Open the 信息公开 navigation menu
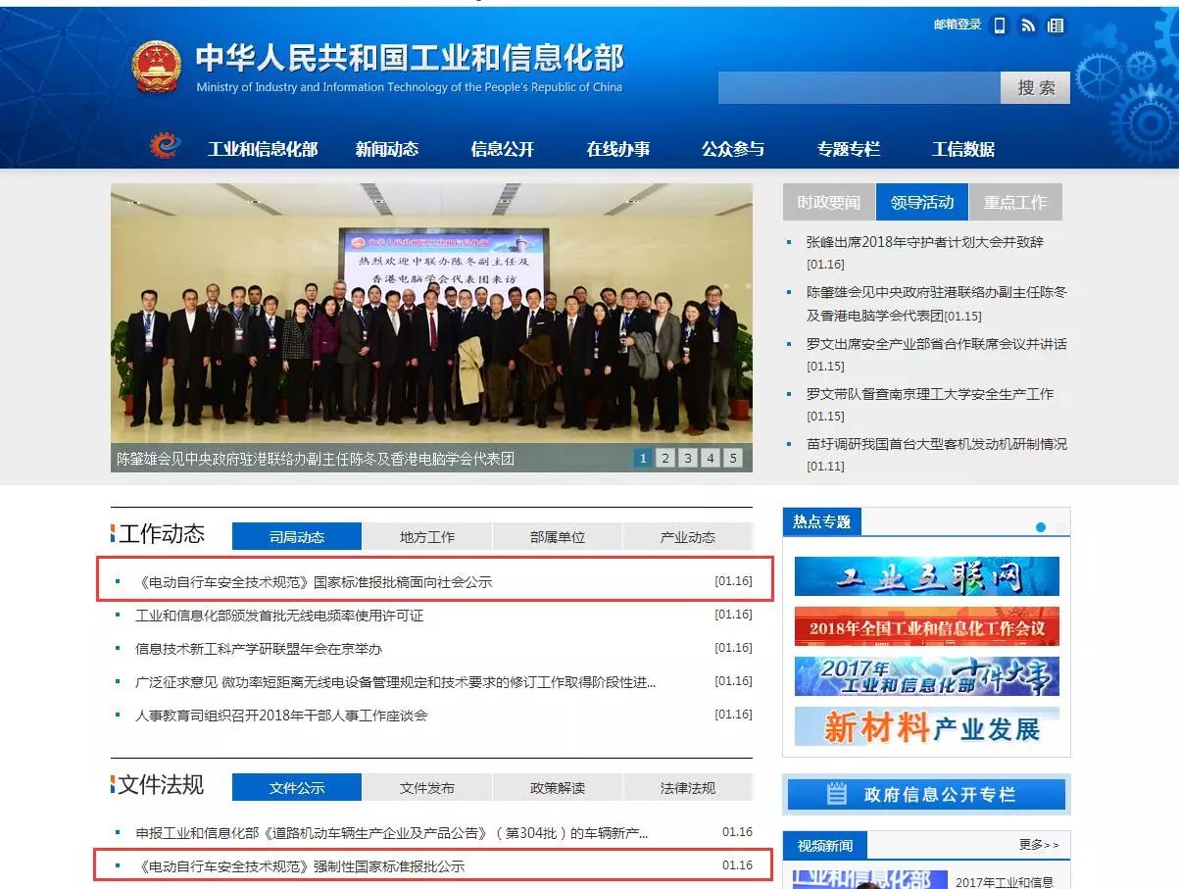This screenshot has width=1179, height=889. (503, 149)
